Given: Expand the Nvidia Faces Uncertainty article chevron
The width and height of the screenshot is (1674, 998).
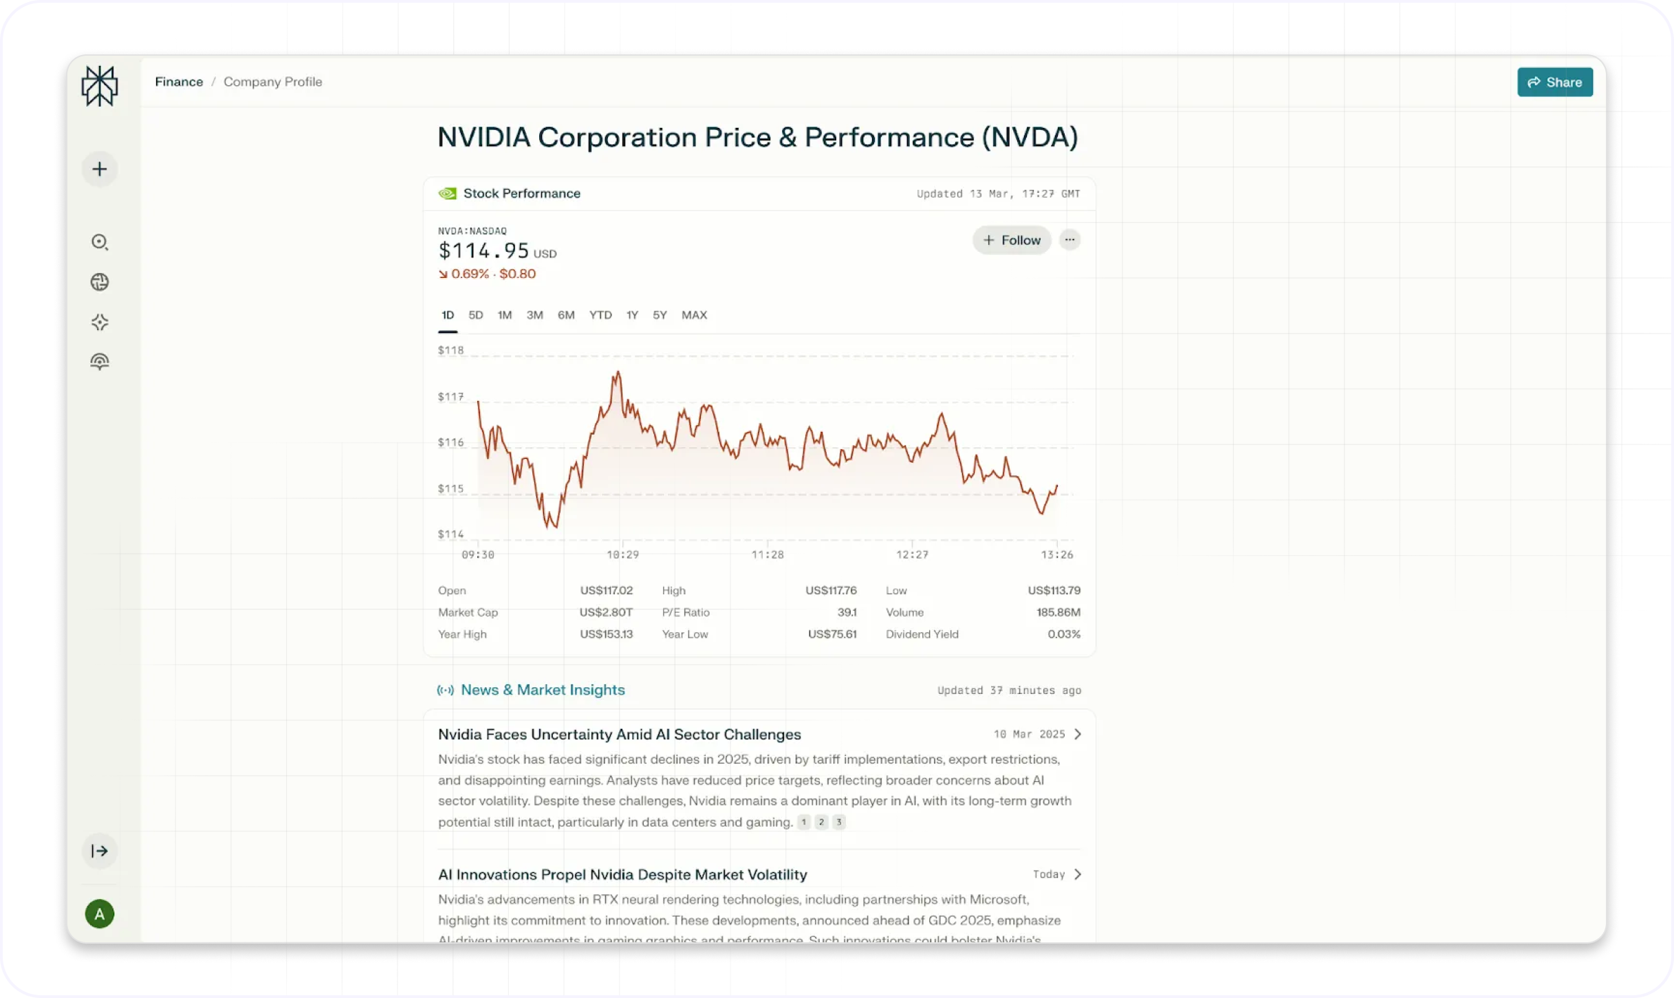Looking at the screenshot, I should tap(1078, 735).
